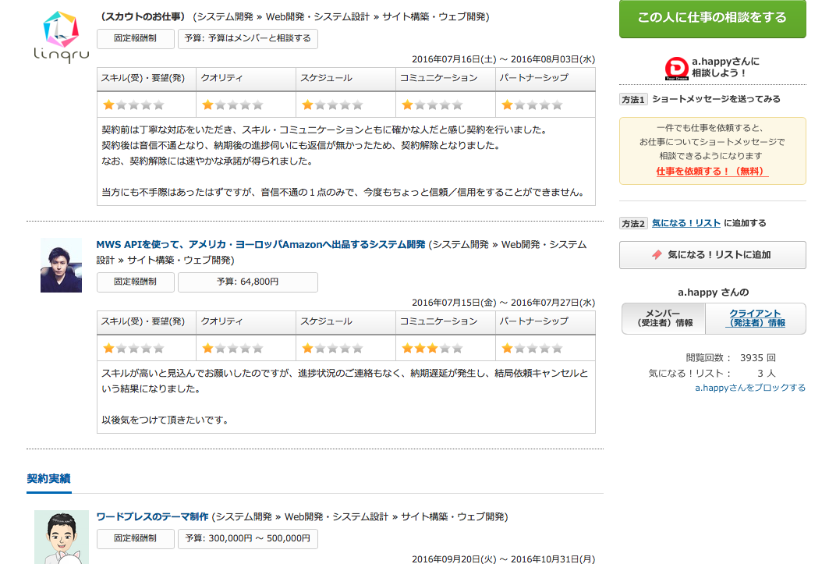
Task: Open the 'ワードプレスのテーマ制作' job link
Action: 152,516
